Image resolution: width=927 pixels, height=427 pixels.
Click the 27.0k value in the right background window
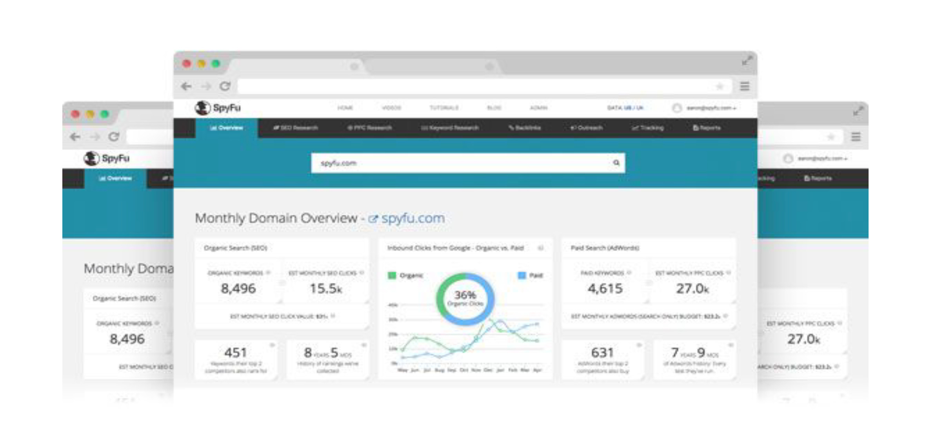coord(804,339)
